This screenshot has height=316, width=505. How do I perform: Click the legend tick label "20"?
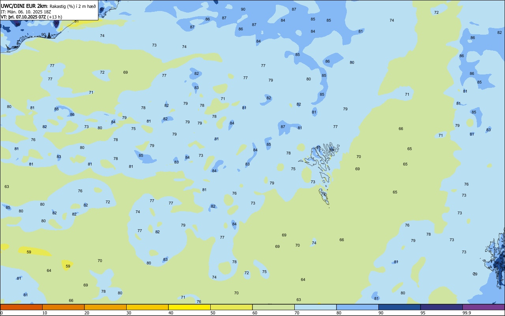[87, 313]
